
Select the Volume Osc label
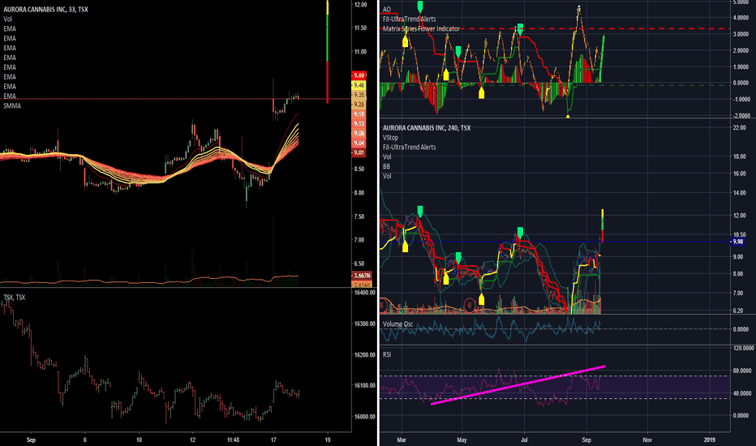[x=397, y=324]
